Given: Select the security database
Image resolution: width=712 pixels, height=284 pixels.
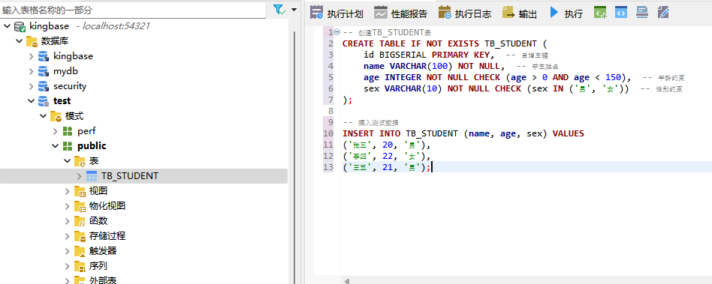Looking at the screenshot, I should click(70, 86).
